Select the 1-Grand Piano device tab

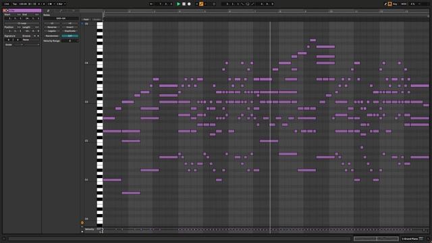(412, 238)
